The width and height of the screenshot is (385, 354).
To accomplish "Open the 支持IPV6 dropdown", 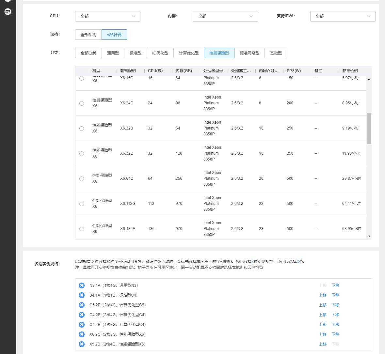I will click(343, 16).
